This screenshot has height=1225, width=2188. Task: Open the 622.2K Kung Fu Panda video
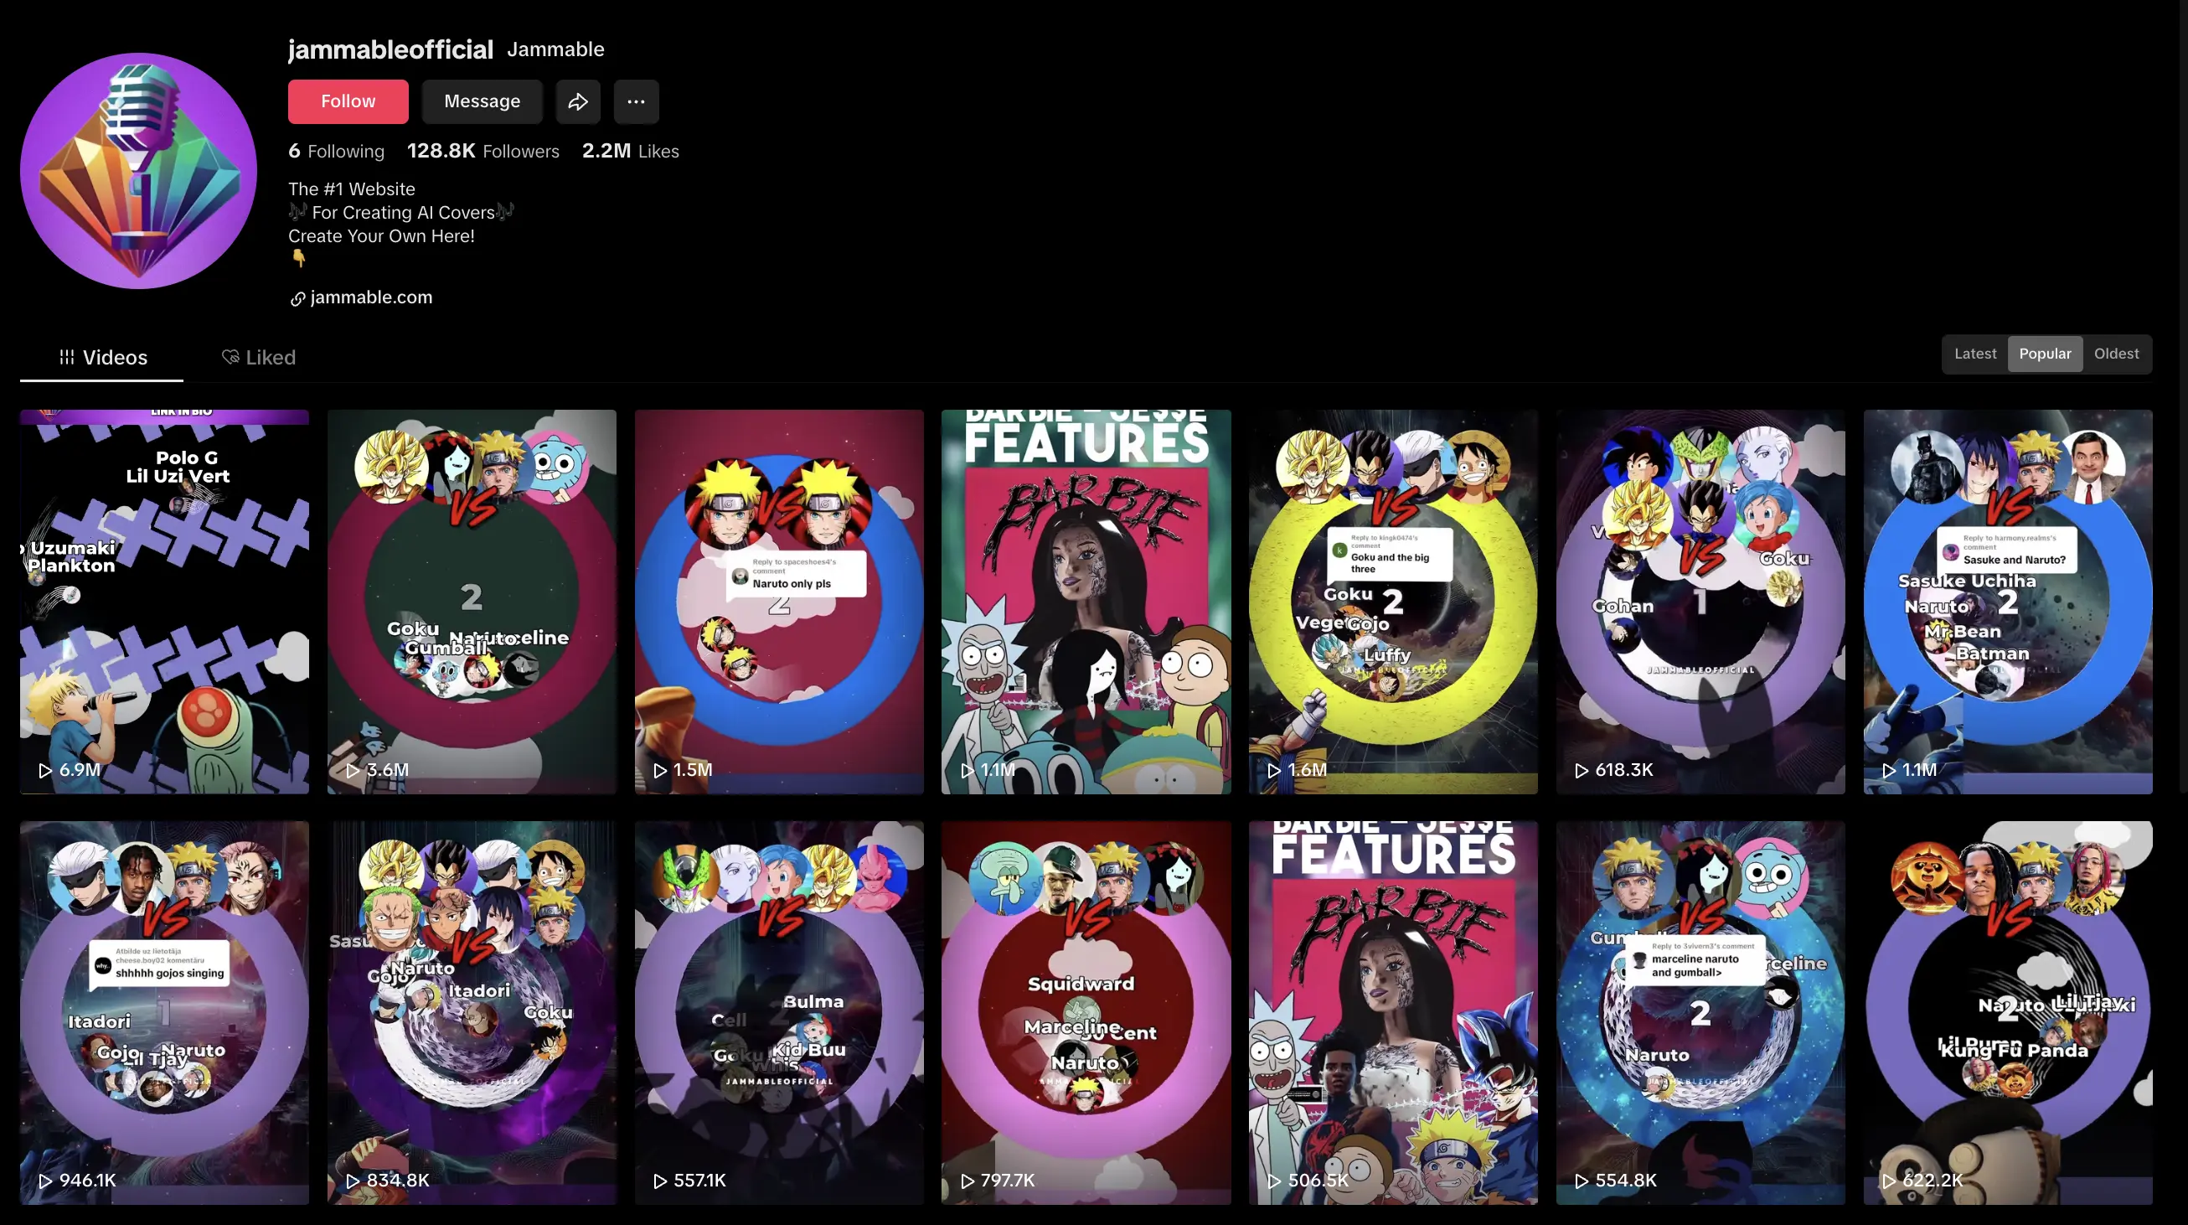pos(2008,1013)
